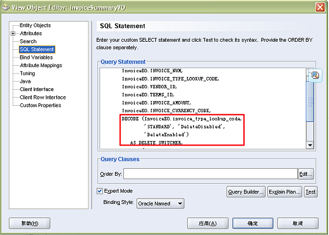
Task: Open the Client Row Interface page
Action: [43, 98]
